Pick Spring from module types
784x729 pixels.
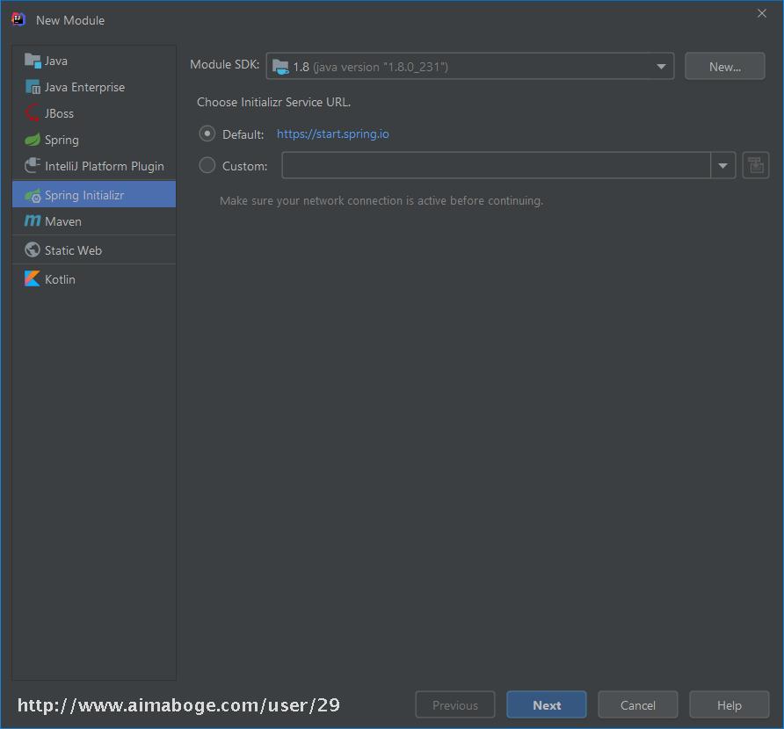point(94,140)
